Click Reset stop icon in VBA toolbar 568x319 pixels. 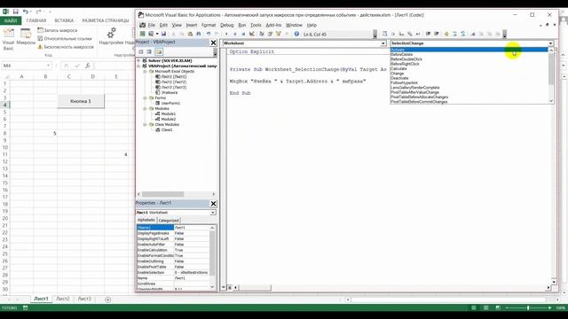[x=243, y=34]
